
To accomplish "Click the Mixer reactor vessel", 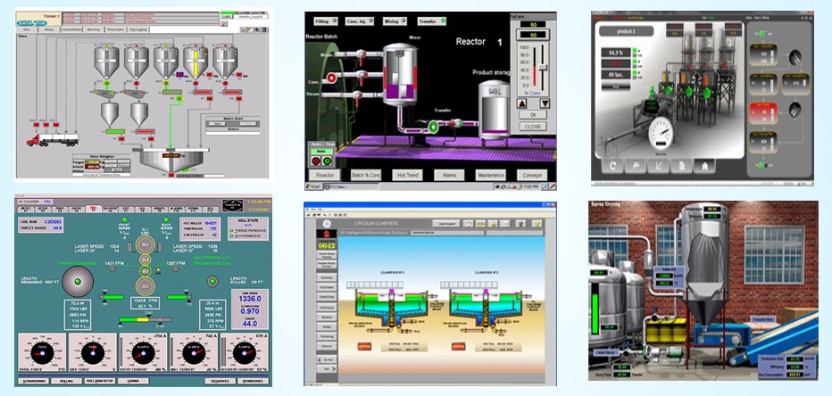I will [400, 74].
